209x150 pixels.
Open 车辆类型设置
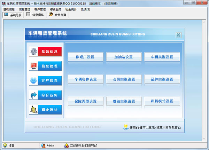[162, 57]
